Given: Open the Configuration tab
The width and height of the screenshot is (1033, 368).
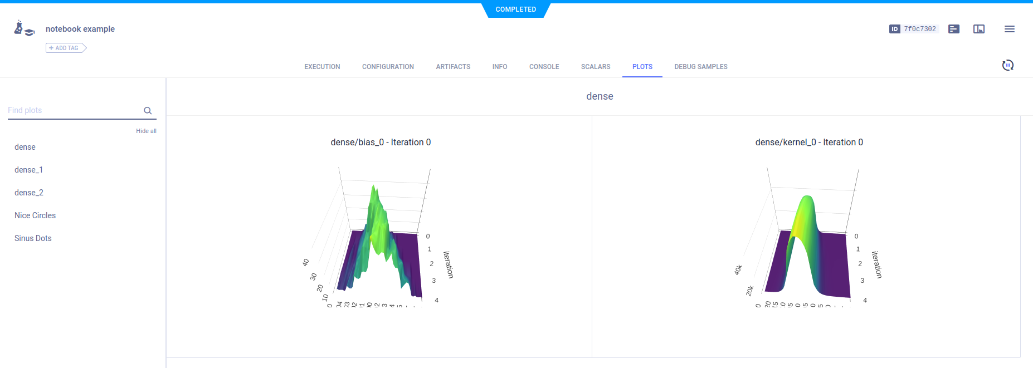Looking at the screenshot, I should click(x=388, y=67).
